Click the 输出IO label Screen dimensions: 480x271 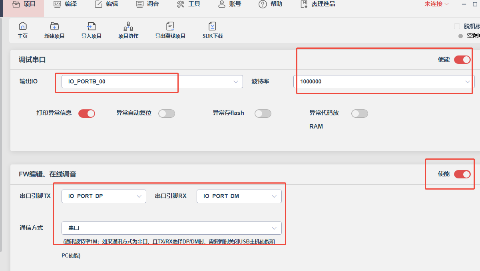pos(29,81)
